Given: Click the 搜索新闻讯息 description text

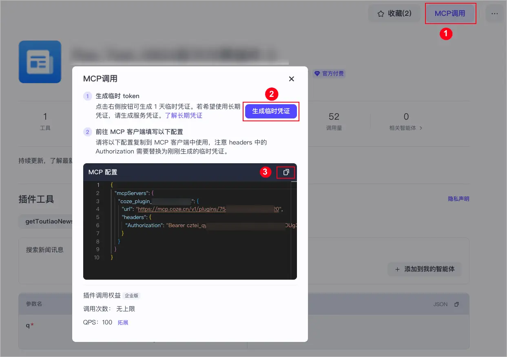Looking at the screenshot, I should click(x=45, y=250).
